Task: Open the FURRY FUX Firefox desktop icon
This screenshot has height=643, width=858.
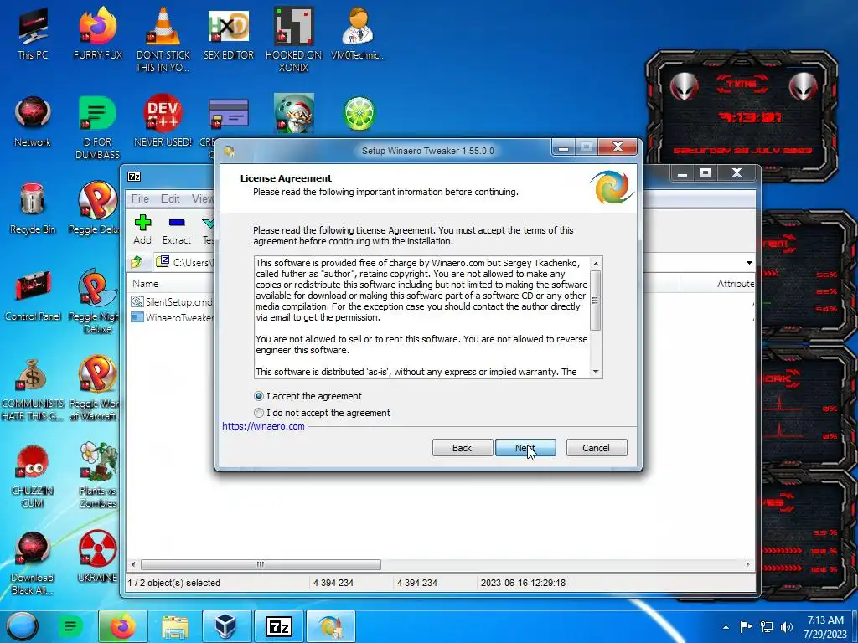Action: point(98,33)
